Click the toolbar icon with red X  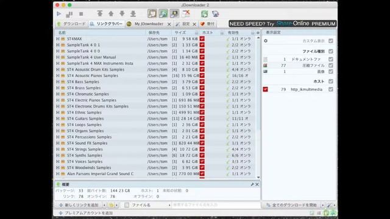[186, 13]
